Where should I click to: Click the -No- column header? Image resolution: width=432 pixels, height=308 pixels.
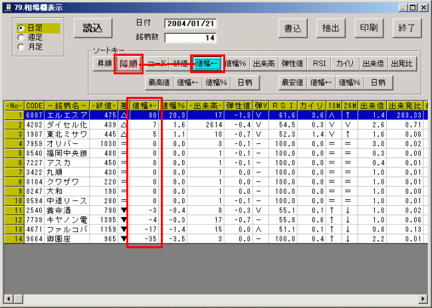tap(15, 106)
